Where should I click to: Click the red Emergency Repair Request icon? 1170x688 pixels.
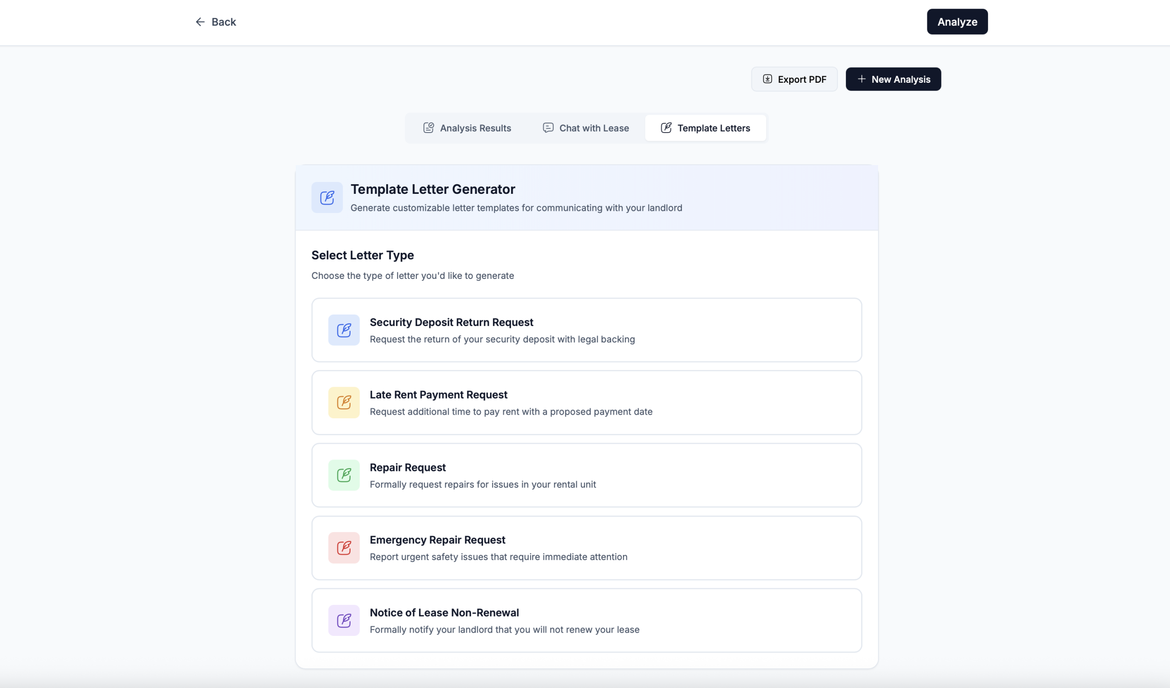point(344,547)
